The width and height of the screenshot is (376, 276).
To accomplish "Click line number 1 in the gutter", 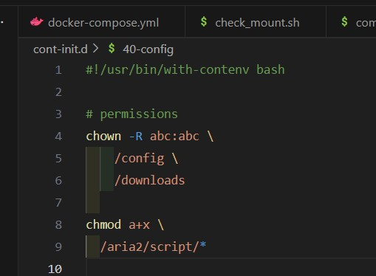I will [58, 70].
